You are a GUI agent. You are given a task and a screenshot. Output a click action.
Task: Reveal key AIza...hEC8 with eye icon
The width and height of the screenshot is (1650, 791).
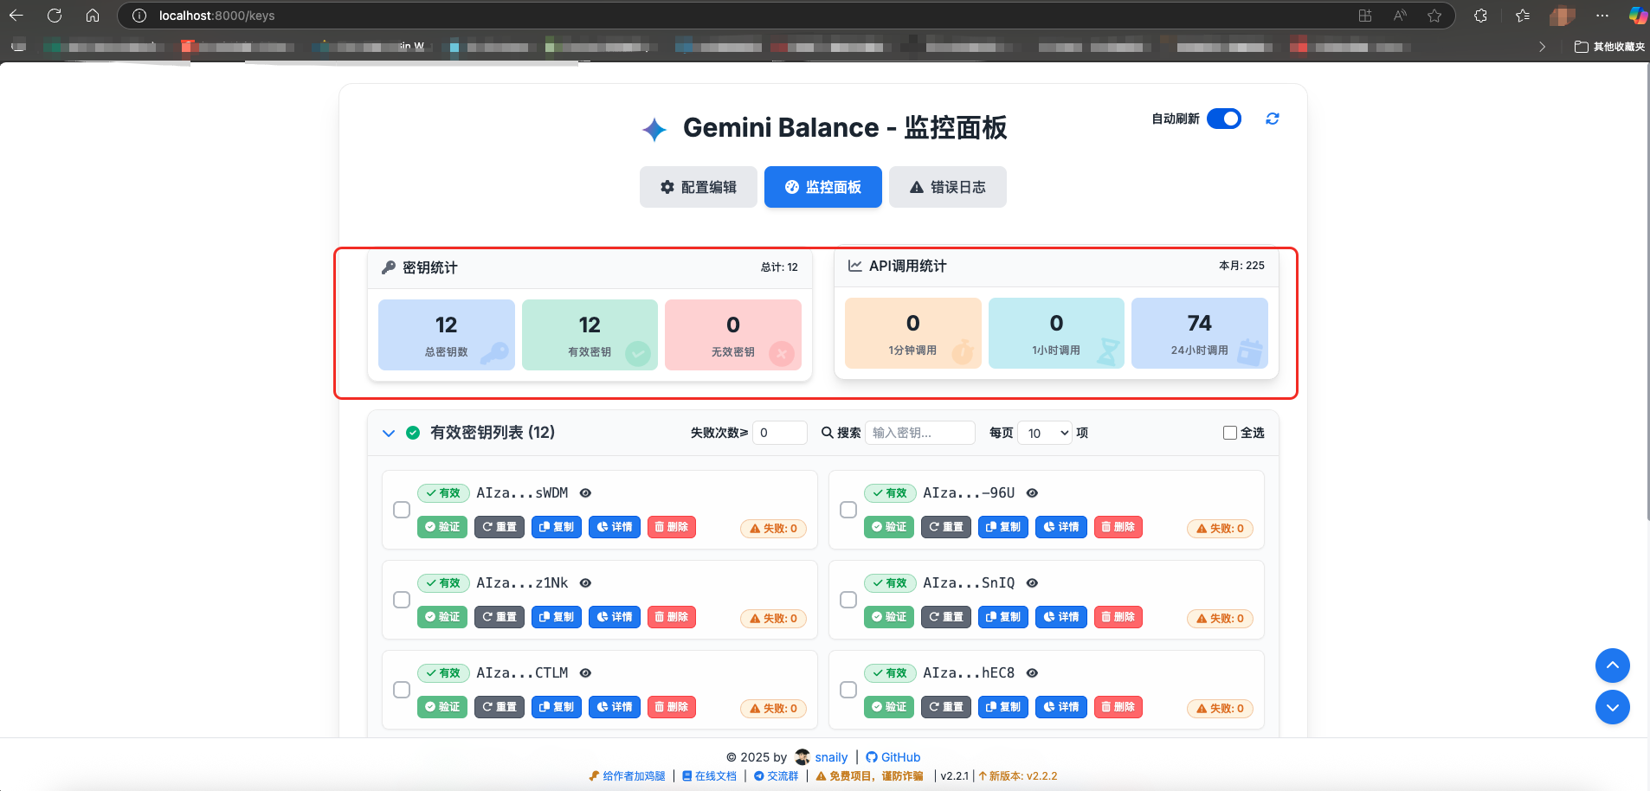coord(1032,673)
